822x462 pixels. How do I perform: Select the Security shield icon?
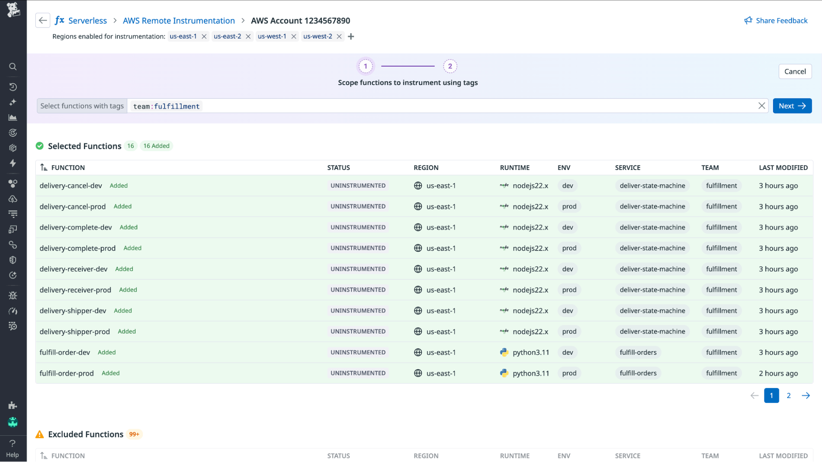pyautogui.click(x=13, y=260)
